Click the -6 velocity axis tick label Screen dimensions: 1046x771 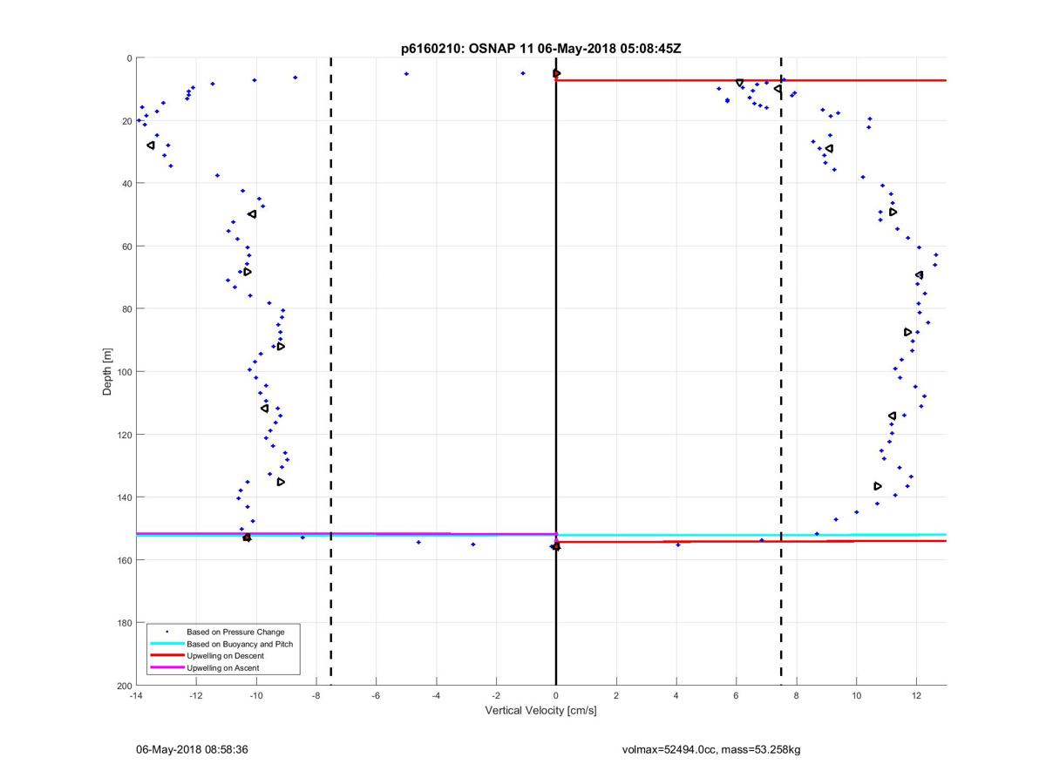pyautogui.click(x=377, y=697)
